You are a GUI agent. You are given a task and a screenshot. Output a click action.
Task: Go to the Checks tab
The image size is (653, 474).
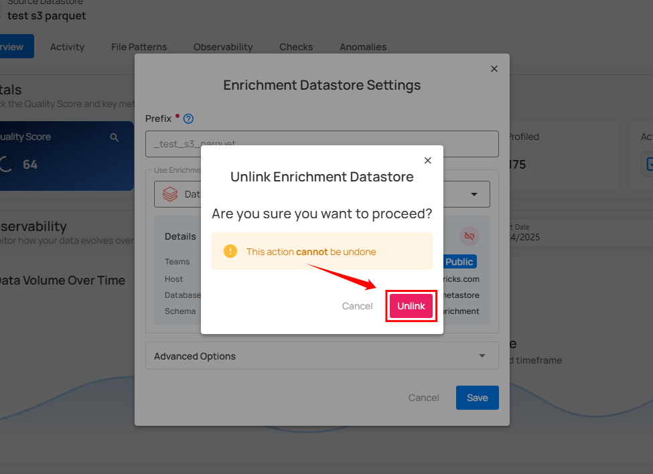click(296, 47)
